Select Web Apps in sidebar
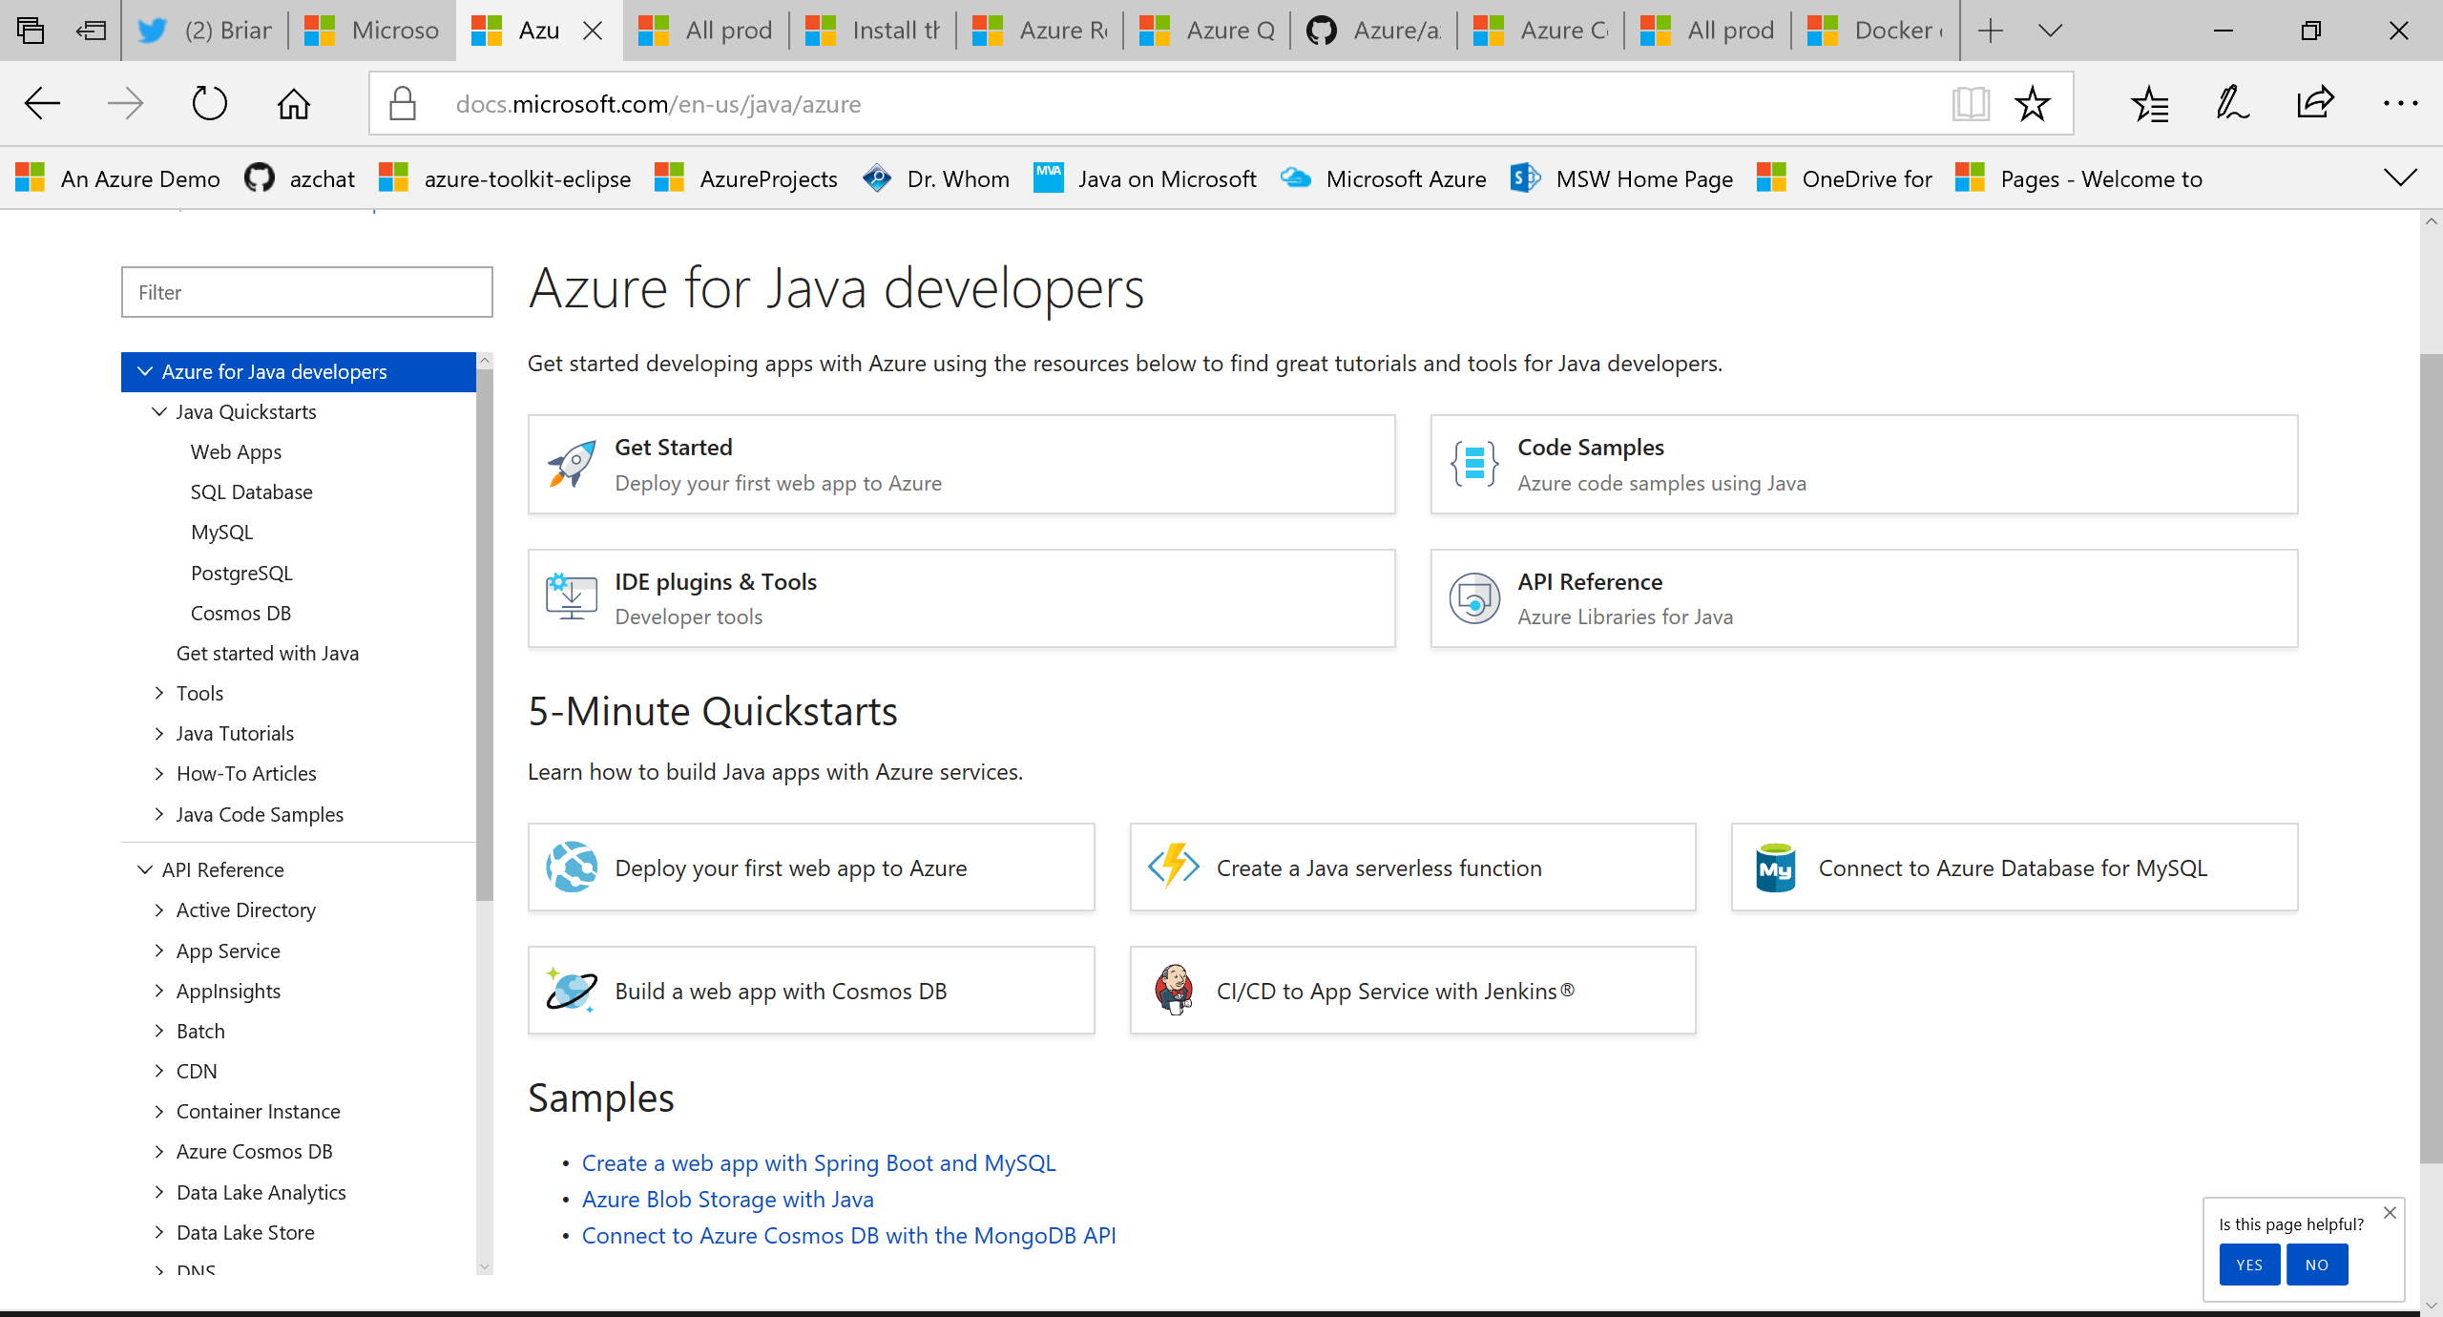The width and height of the screenshot is (2443, 1317). [236, 451]
